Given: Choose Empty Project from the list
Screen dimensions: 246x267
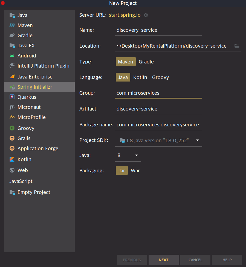Looking at the screenshot, I should pos(34,192).
